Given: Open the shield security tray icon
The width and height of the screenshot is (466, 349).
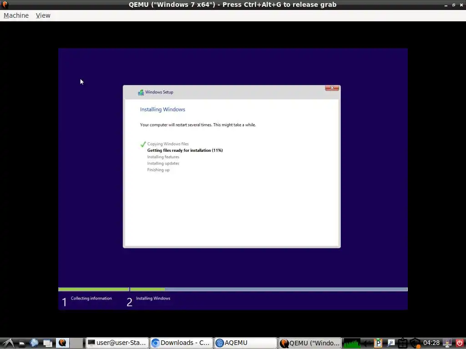Looking at the screenshot, I should click(415, 344).
